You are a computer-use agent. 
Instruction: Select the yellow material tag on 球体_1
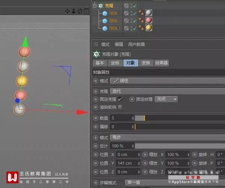point(148,28)
